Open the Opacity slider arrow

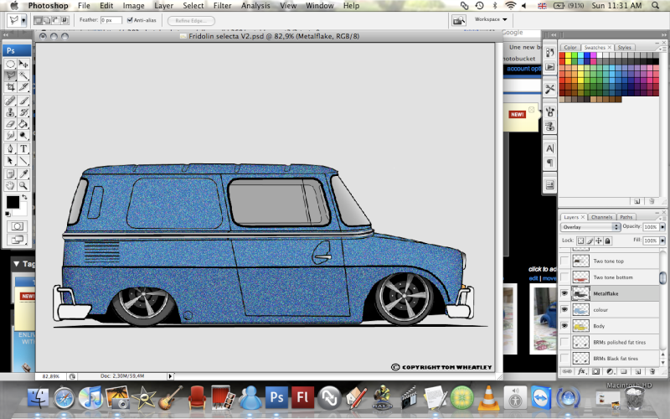(x=662, y=227)
